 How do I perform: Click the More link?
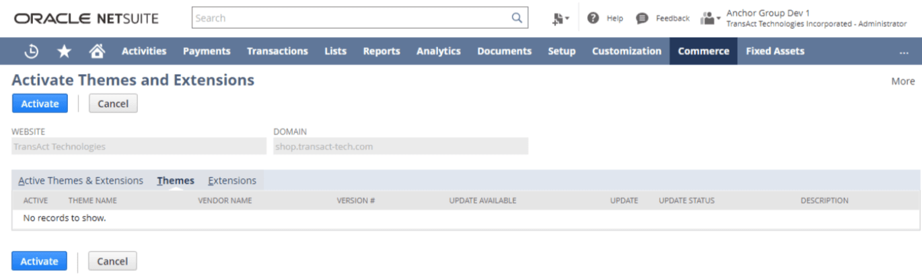903,81
